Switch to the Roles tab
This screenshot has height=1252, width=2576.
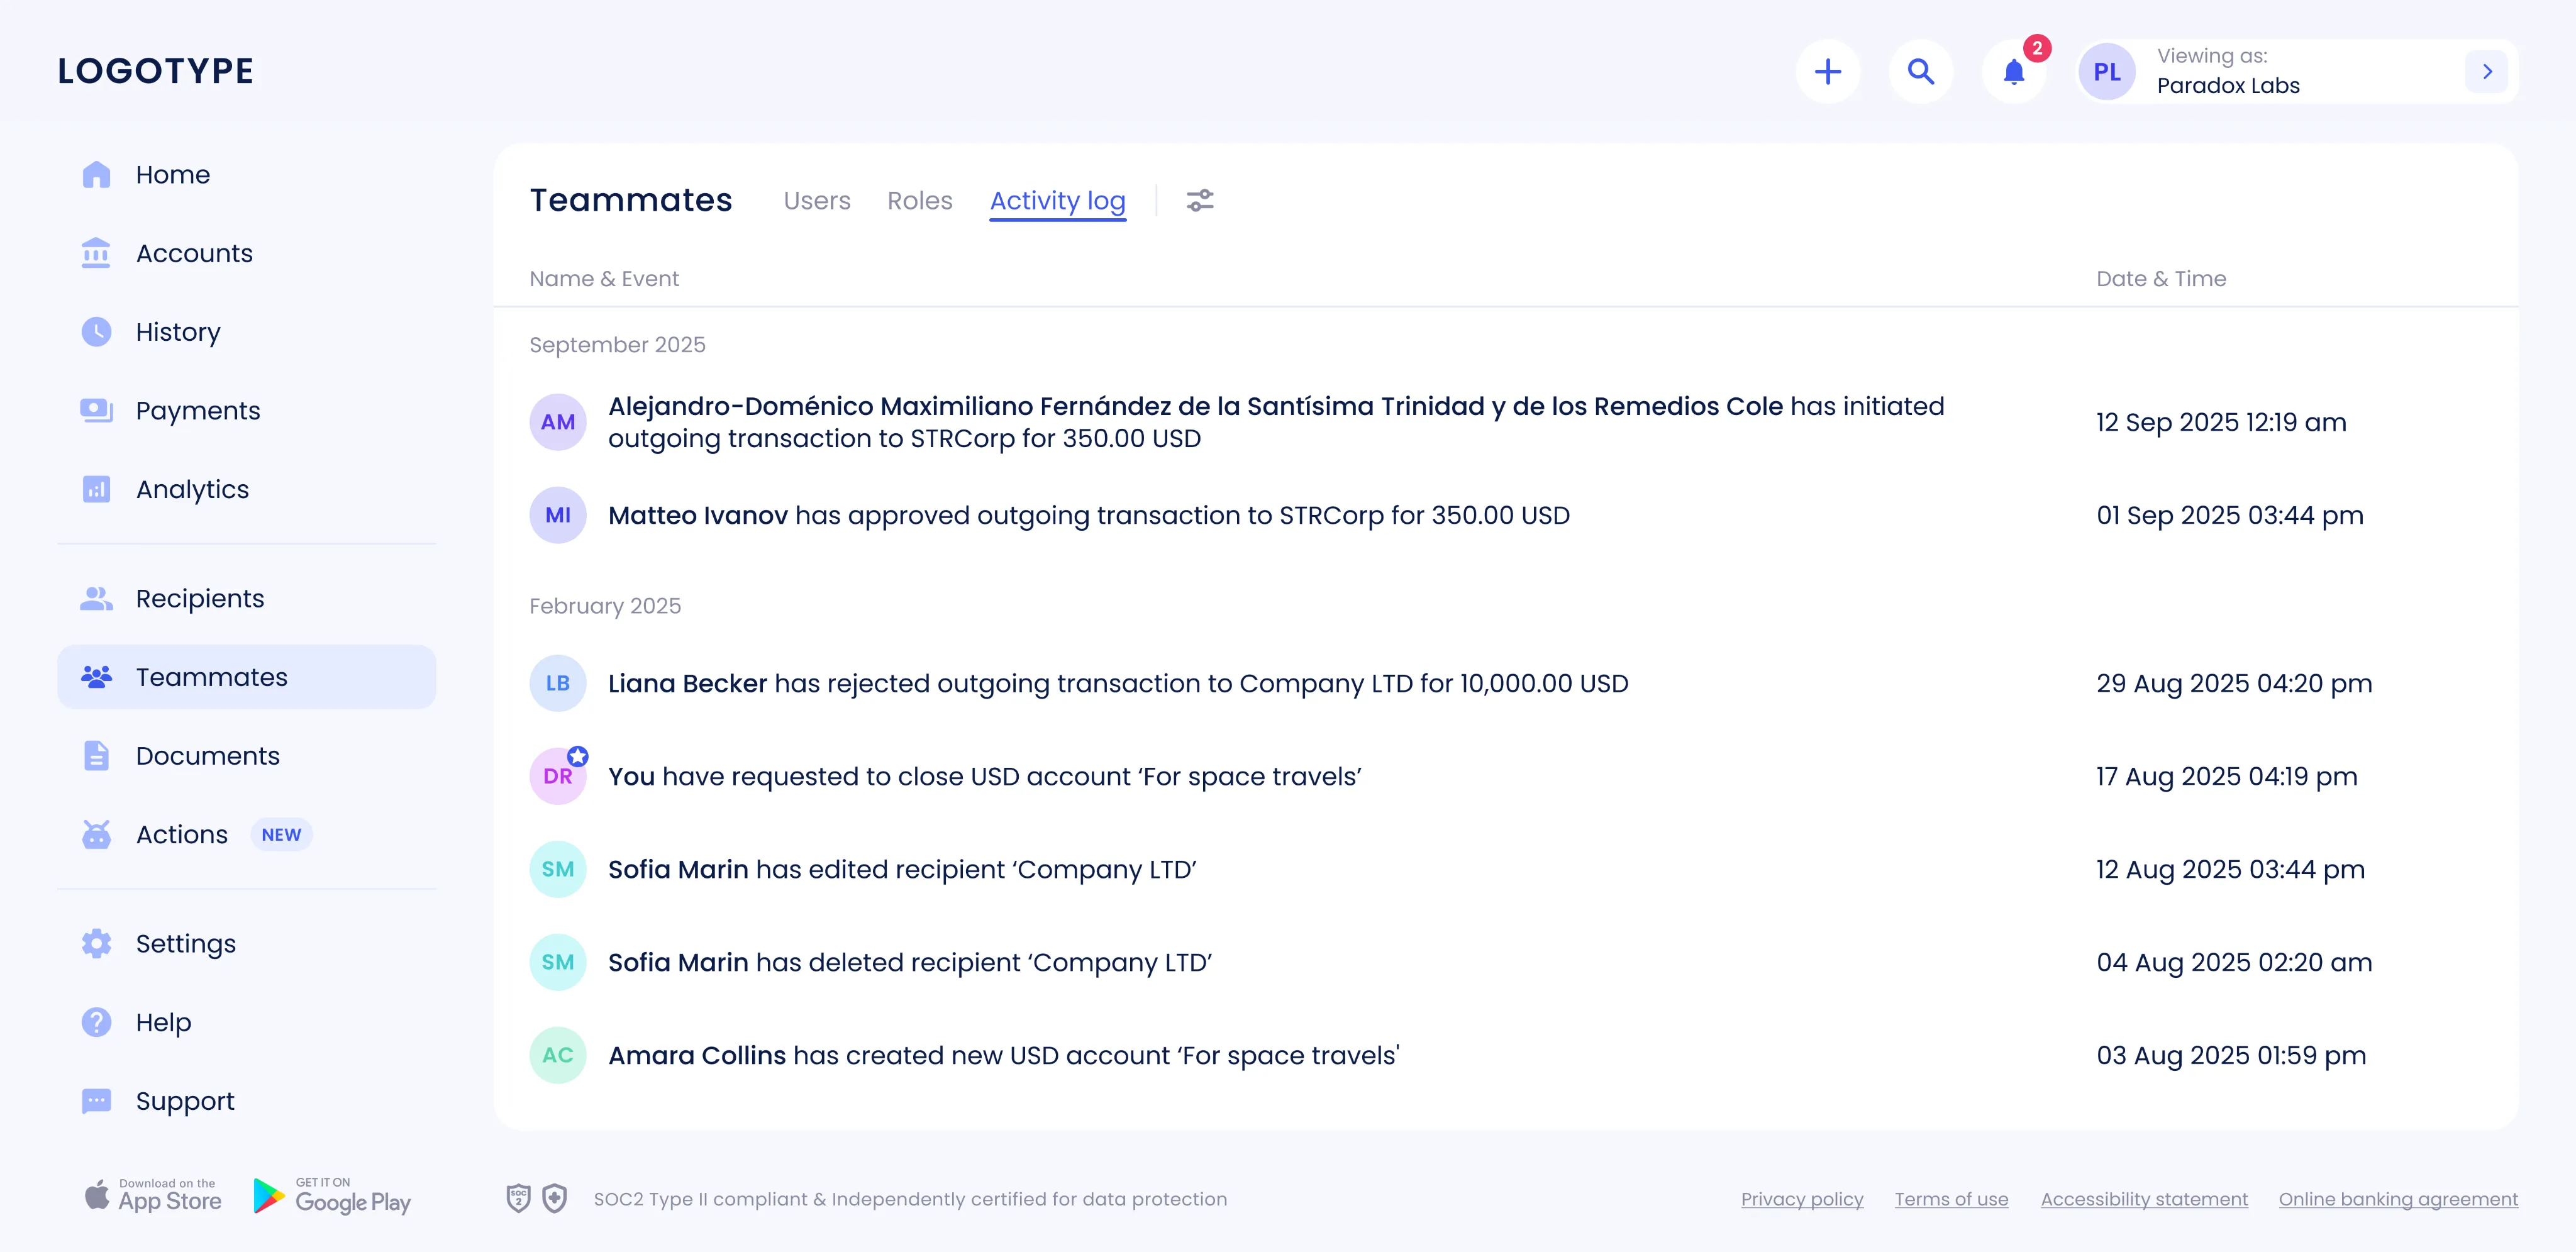[x=919, y=200]
